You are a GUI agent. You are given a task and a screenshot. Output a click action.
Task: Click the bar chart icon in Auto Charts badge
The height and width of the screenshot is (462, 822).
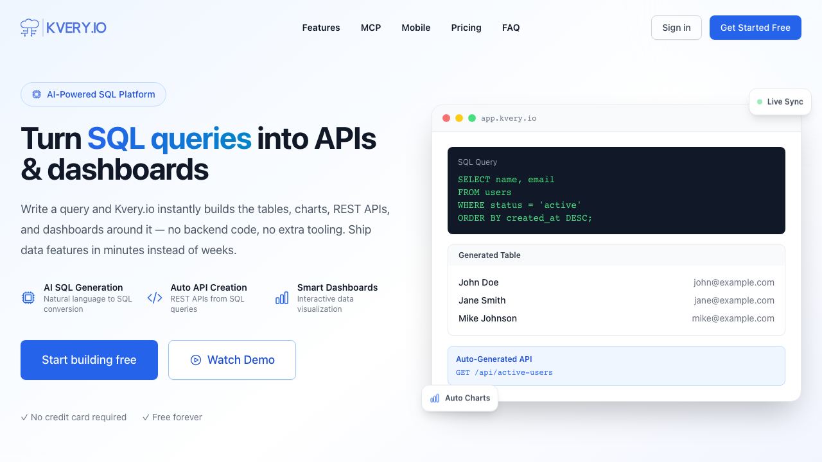(x=435, y=398)
